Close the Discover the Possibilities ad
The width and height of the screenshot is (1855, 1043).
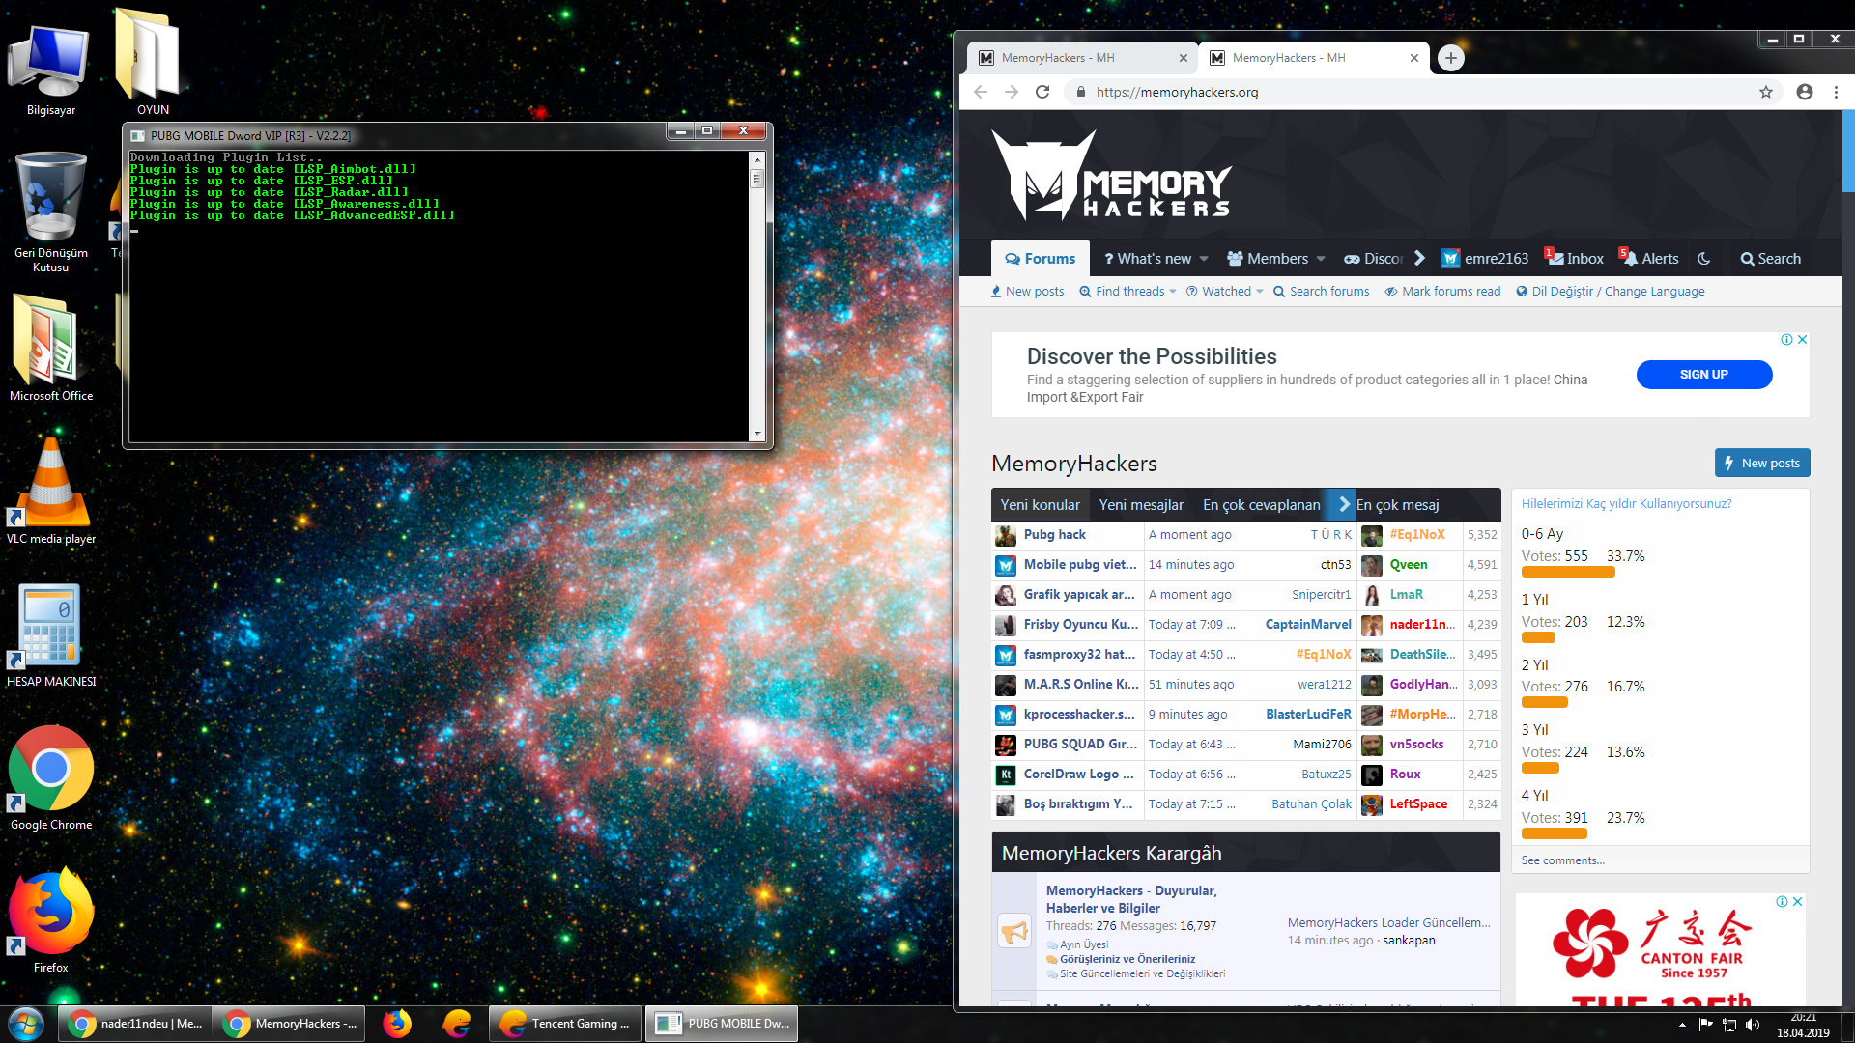click(x=1802, y=340)
